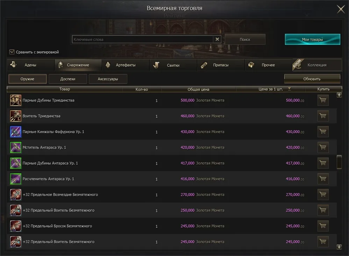Toggle Сравнить с экипировкой checkbox
Screen dimensions: 349x256
12,52
